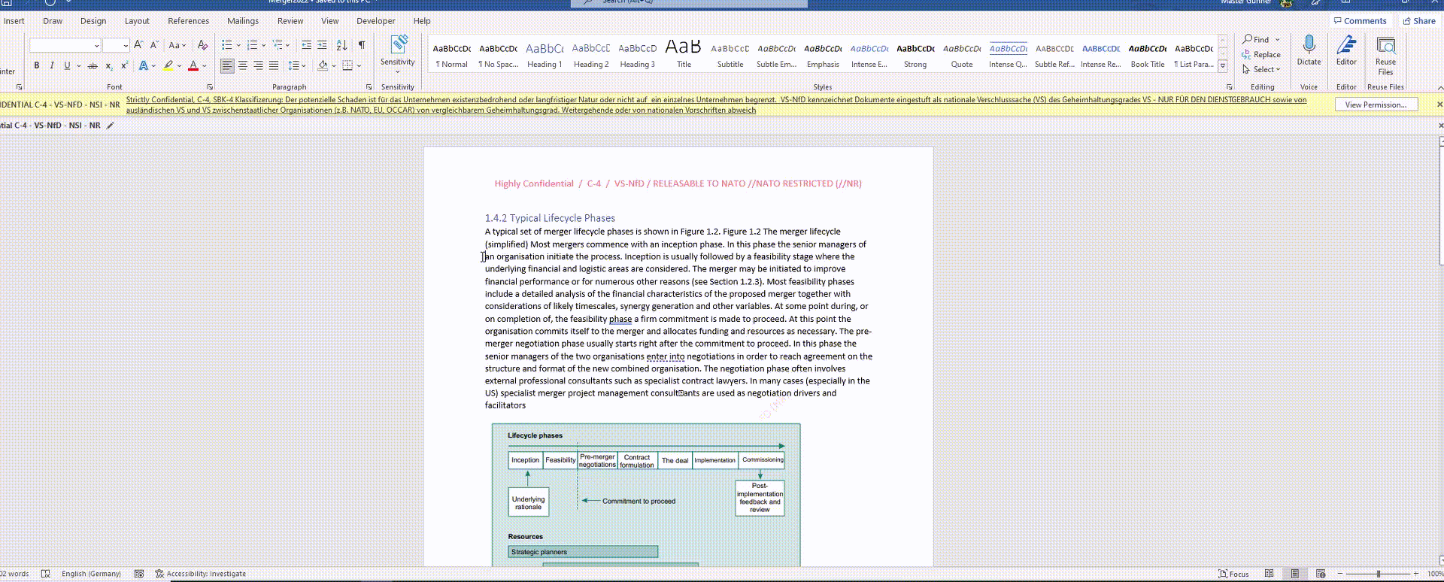The image size is (1444, 582).
Task: Click the Decrease Indent icon
Action: (x=306, y=45)
